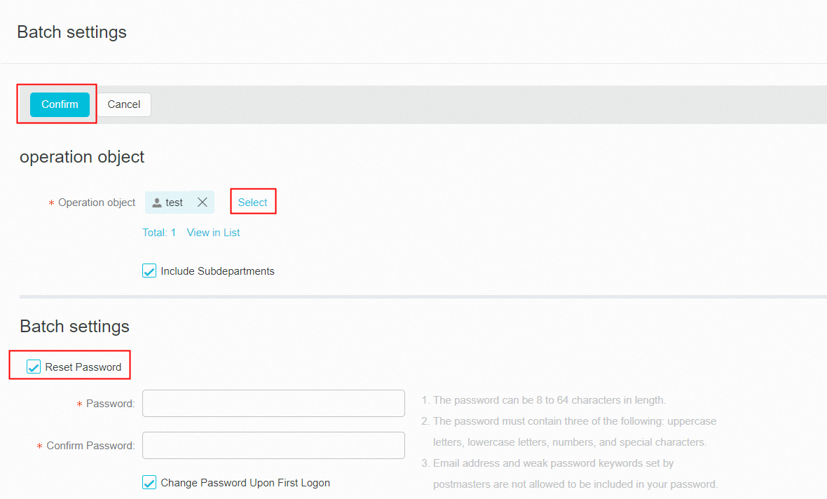Open the Select link for operation objects

[x=253, y=203]
